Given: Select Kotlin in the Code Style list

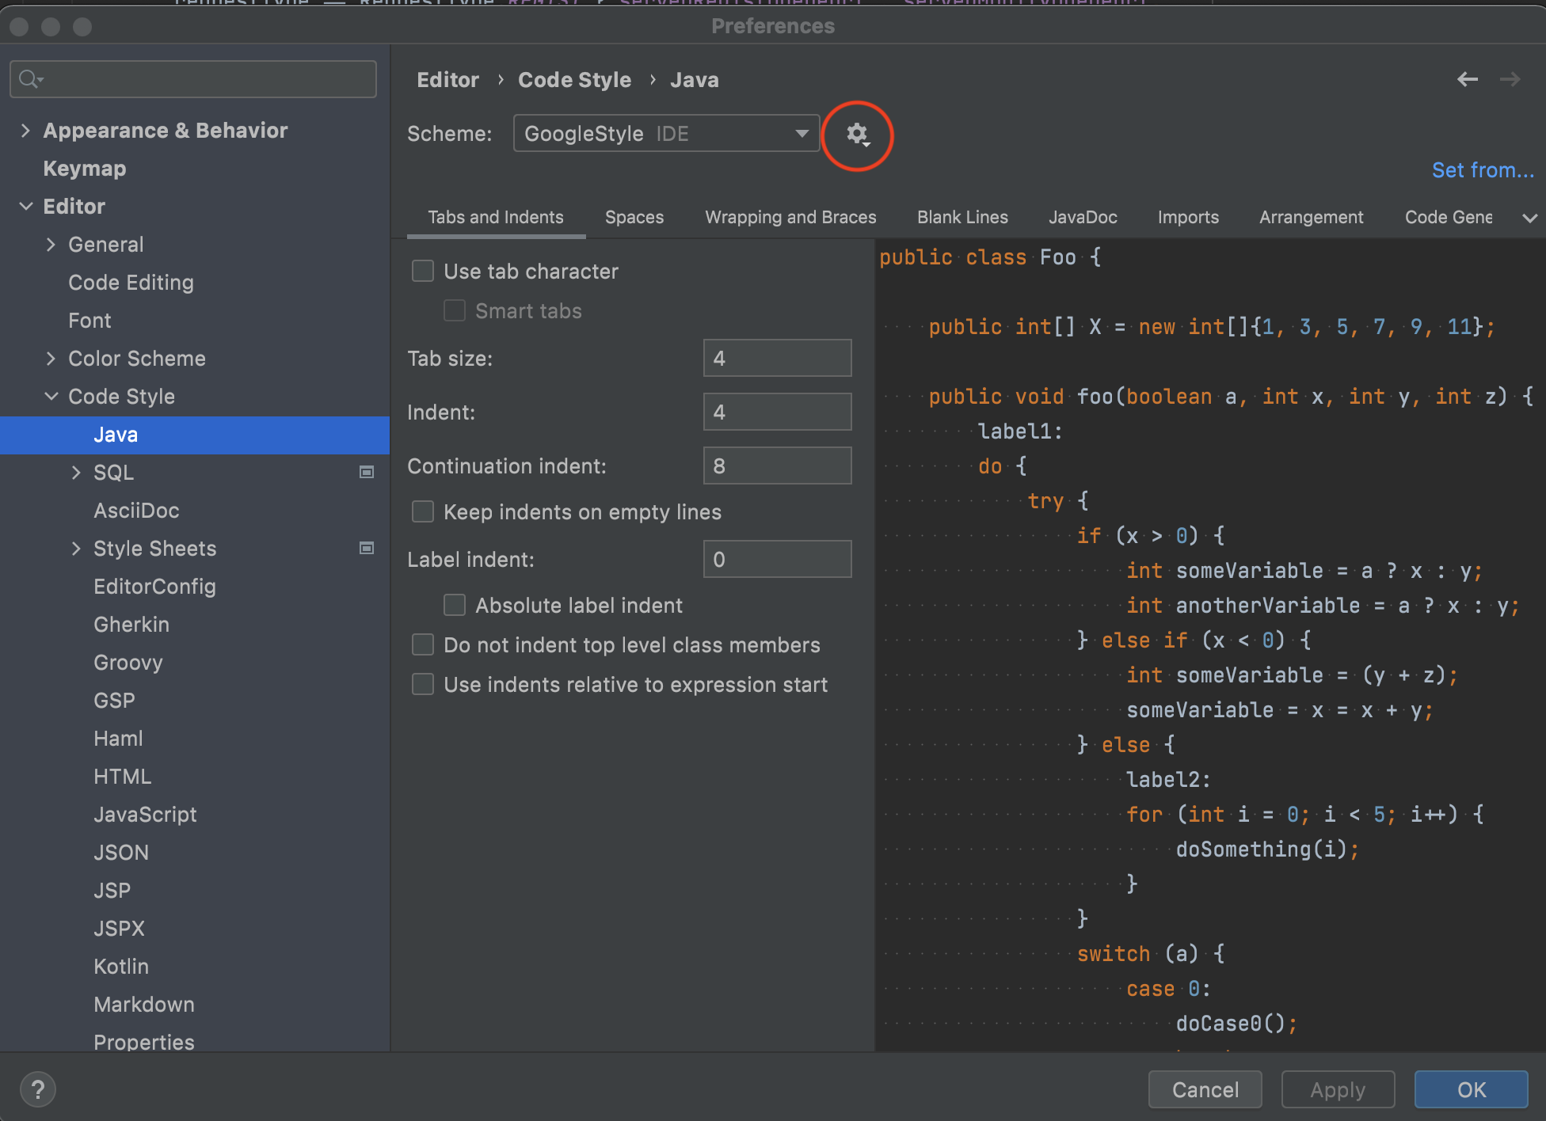Looking at the screenshot, I should pyautogui.click(x=121, y=967).
